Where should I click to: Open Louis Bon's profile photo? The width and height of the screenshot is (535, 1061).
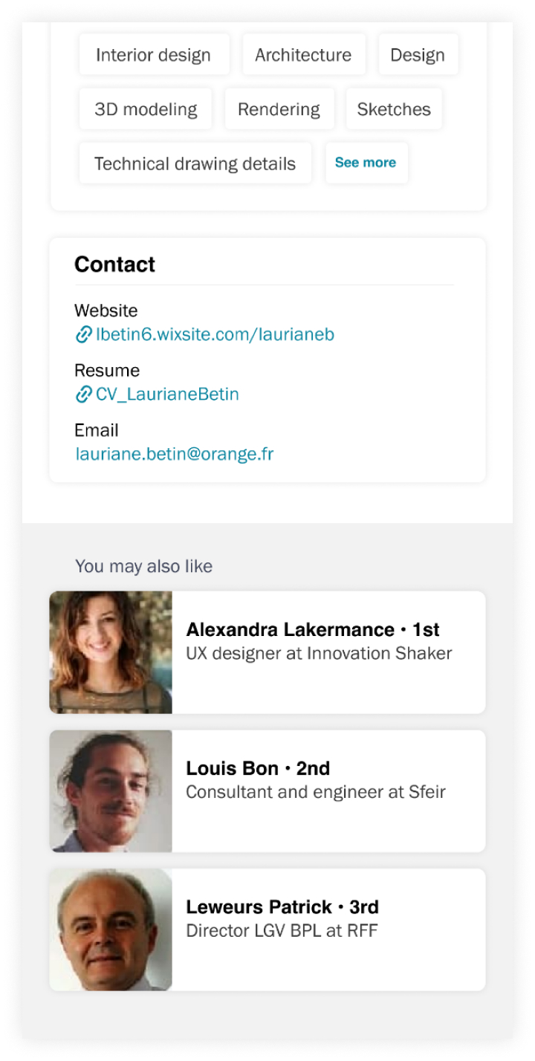111,791
